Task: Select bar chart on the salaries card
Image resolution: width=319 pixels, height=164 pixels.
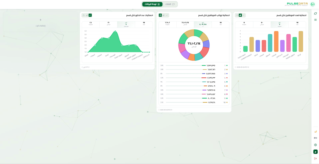Action: pos(163,15)
